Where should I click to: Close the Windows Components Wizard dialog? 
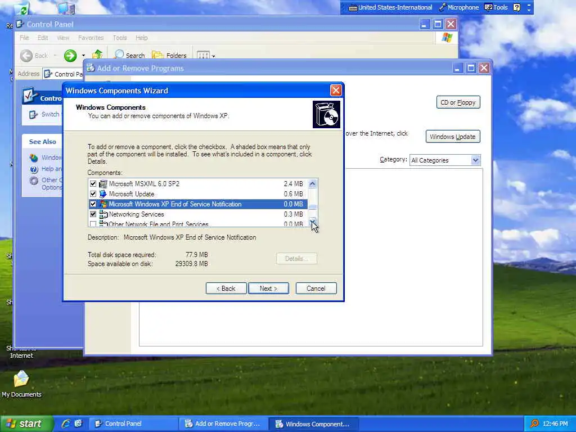(x=336, y=91)
